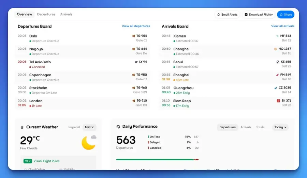Click Belt 12 on the Xiamen row
The height and width of the screenshot is (178, 307).
click(287, 41)
